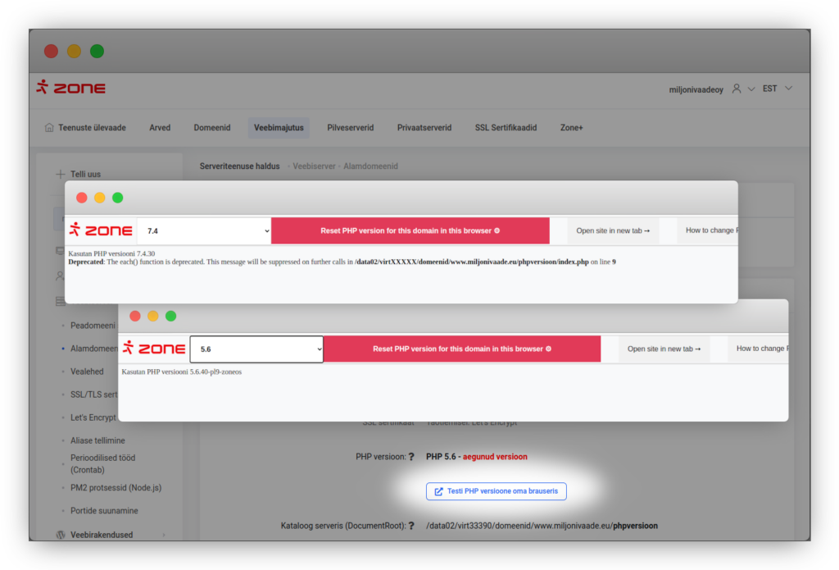The image size is (839, 570).
Task: Click the Zone logo in main header
Action: (70, 87)
